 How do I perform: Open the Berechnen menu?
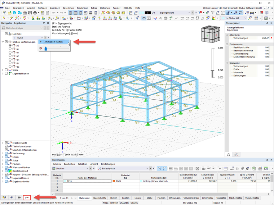[68, 8]
